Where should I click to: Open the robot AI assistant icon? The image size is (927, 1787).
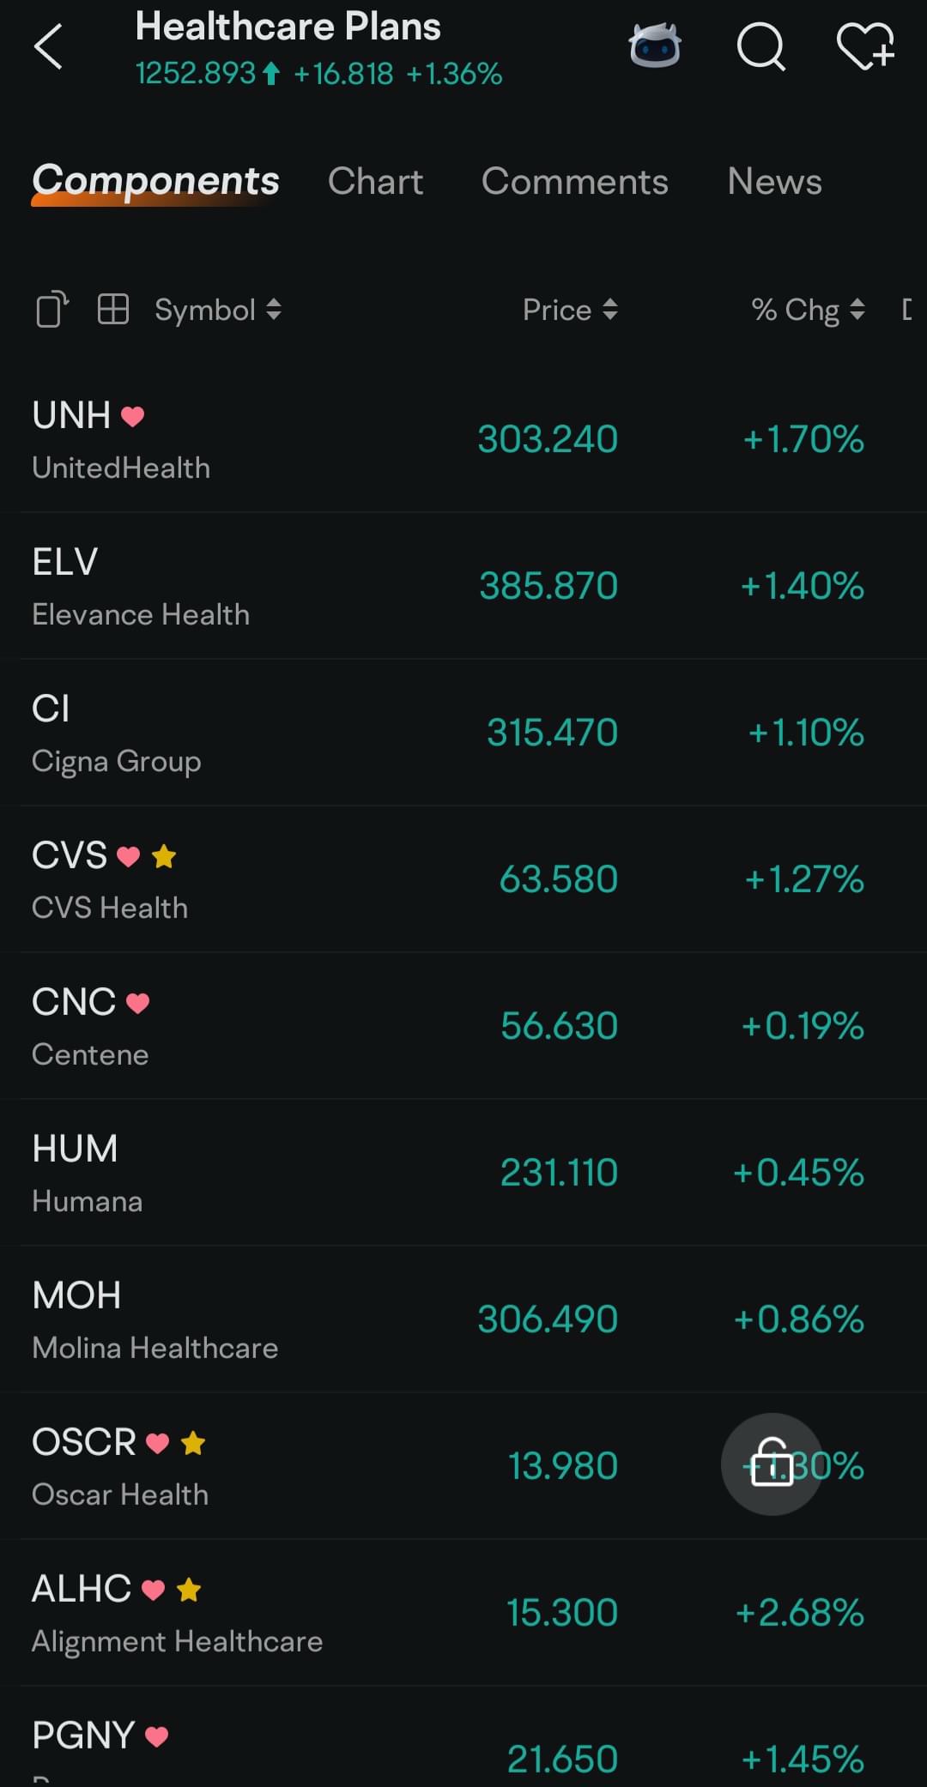pyautogui.click(x=655, y=45)
